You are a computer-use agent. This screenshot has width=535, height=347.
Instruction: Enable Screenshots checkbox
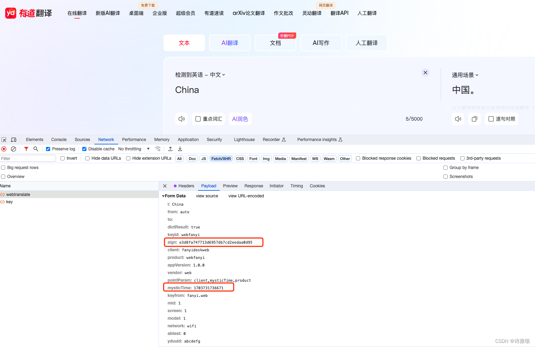[445, 177]
